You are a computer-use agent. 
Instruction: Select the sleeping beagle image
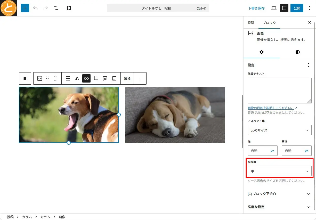(175, 115)
